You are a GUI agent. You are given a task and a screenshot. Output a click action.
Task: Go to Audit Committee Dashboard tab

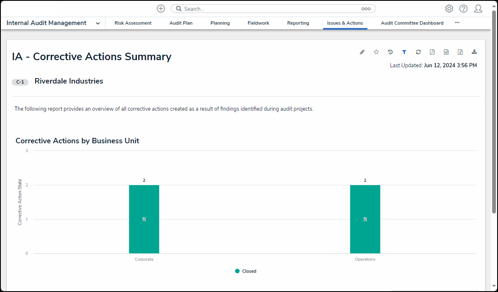pyautogui.click(x=412, y=23)
